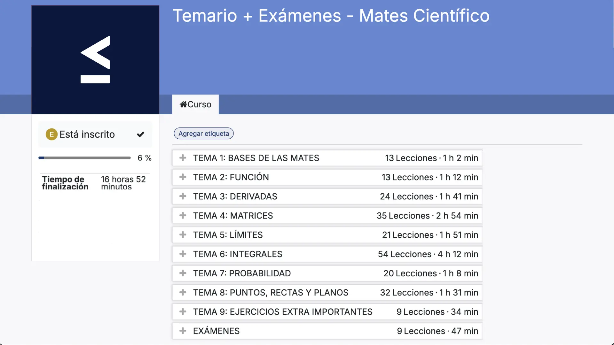Open TEMA 8: PUNTOS, RECTAS Y PLANOS
Image resolution: width=614 pixels, height=345 pixels.
(x=271, y=293)
